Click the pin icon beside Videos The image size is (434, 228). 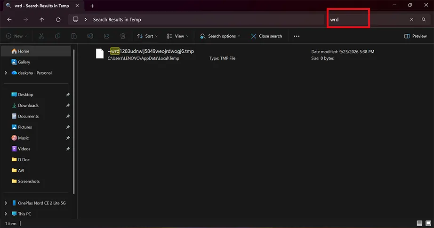pos(68,149)
